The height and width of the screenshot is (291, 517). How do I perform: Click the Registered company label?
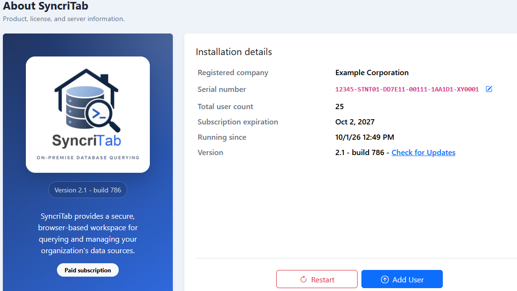pyautogui.click(x=233, y=72)
